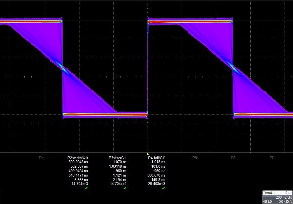Screen dimensions: 293x204
Task: Select the P3:rise(C1) measurement header
Action: tap(118, 158)
